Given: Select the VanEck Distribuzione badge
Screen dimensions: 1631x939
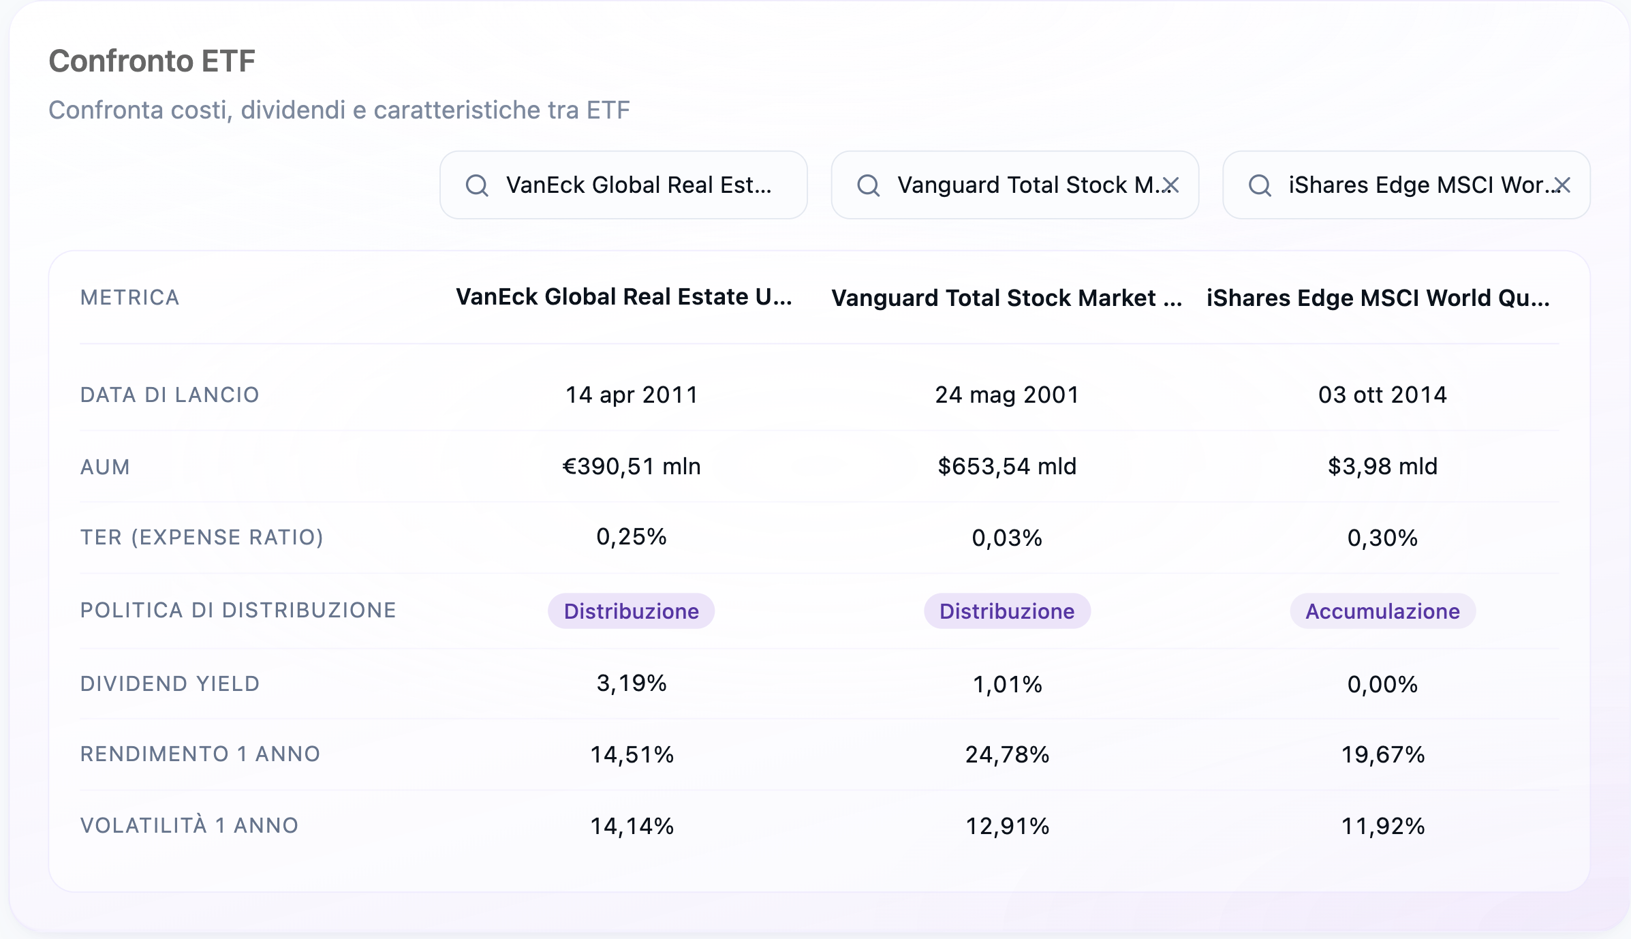Looking at the screenshot, I should [632, 611].
